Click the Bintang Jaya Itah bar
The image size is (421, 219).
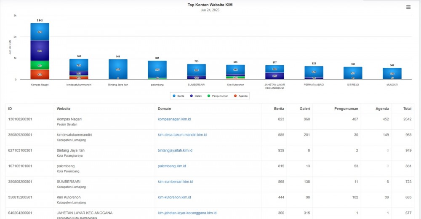[x=118, y=69]
